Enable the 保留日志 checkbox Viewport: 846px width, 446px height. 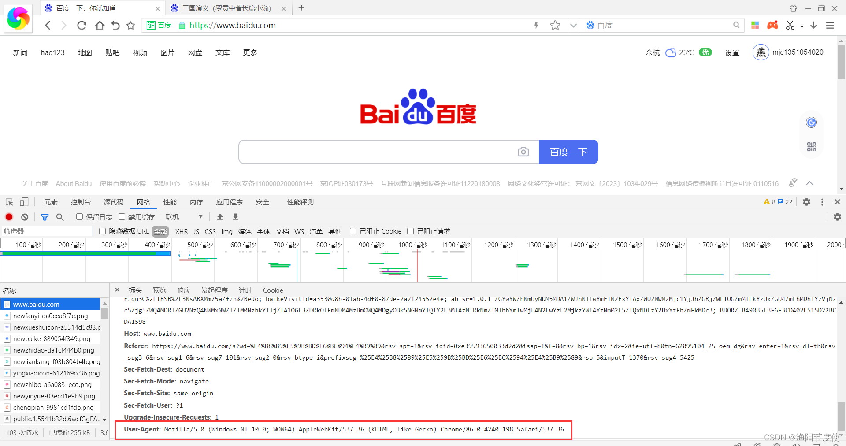pyautogui.click(x=79, y=217)
